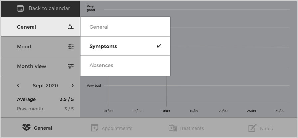Click the 10/09 vertical marker on the chart
Viewport: 298px width, 138px height.
tap(167, 91)
